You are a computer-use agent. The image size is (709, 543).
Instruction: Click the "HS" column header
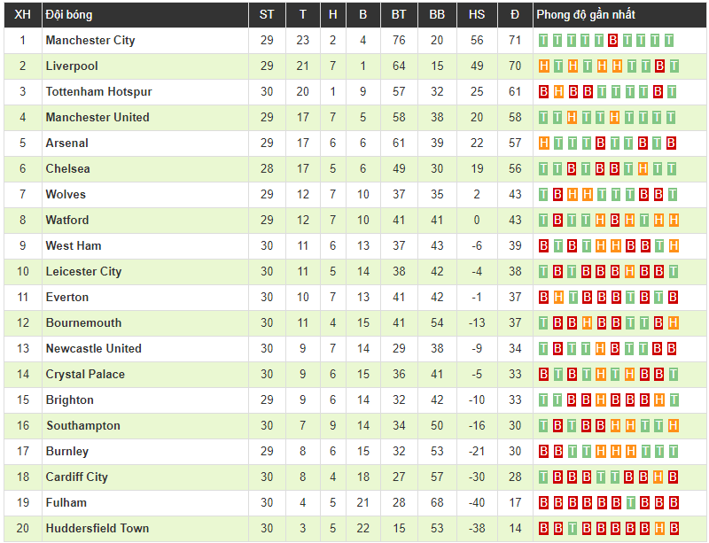pyautogui.click(x=477, y=15)
